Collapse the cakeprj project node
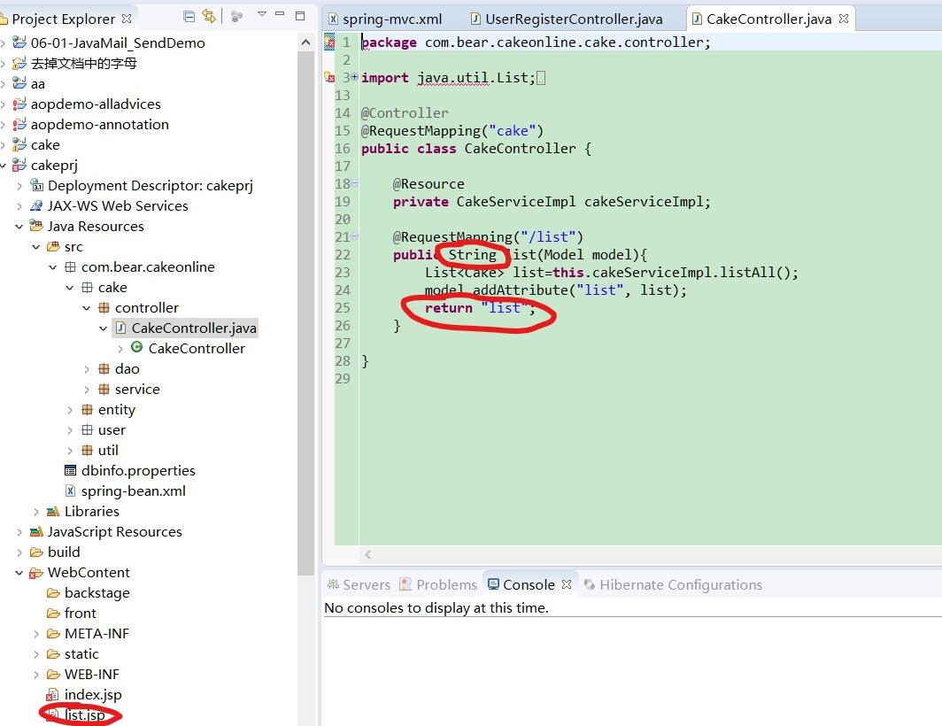This screenshot has width=942, height=726. [x=4, y=166]
